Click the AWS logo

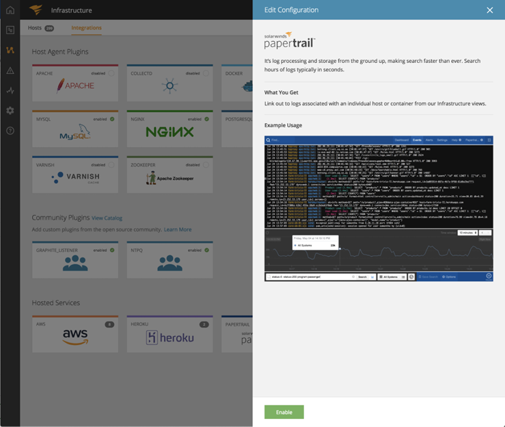[x=75, y=337]
